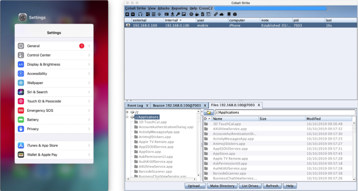358x191 pixels.
Task: Sort file table by Modified column
Action: (329, 119)
